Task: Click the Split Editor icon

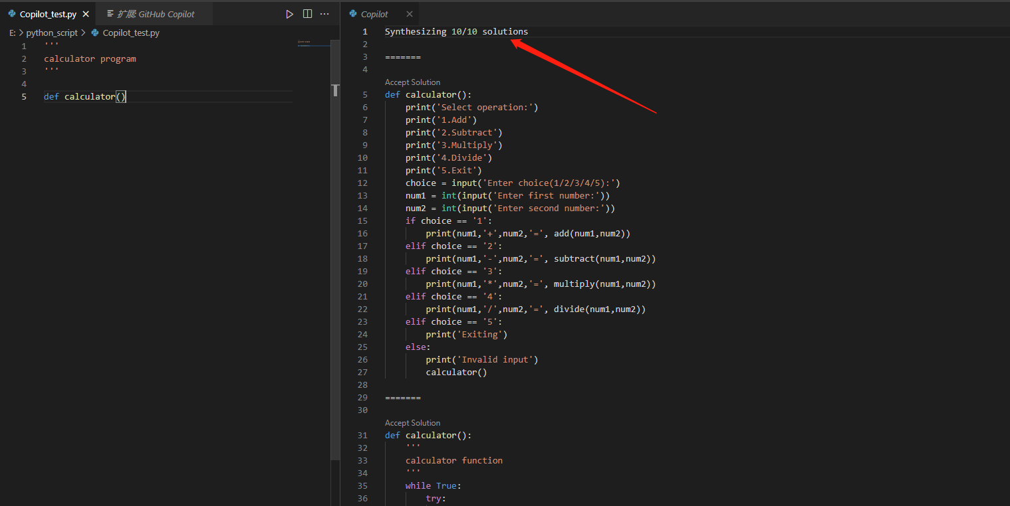Action: point(307,14)
